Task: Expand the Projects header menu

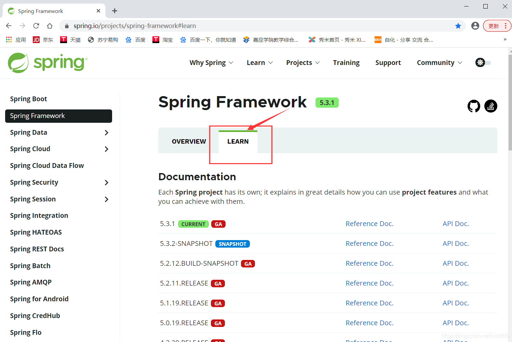Action: tap(303, 63)
